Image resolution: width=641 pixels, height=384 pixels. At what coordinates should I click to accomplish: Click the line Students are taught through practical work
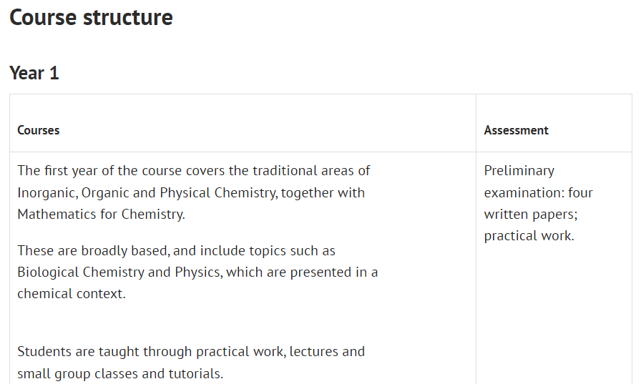[x=191, y=352]
